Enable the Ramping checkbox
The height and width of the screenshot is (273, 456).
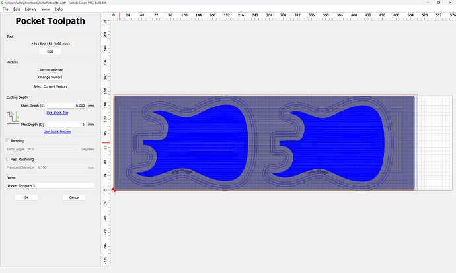tap(7, 140)
